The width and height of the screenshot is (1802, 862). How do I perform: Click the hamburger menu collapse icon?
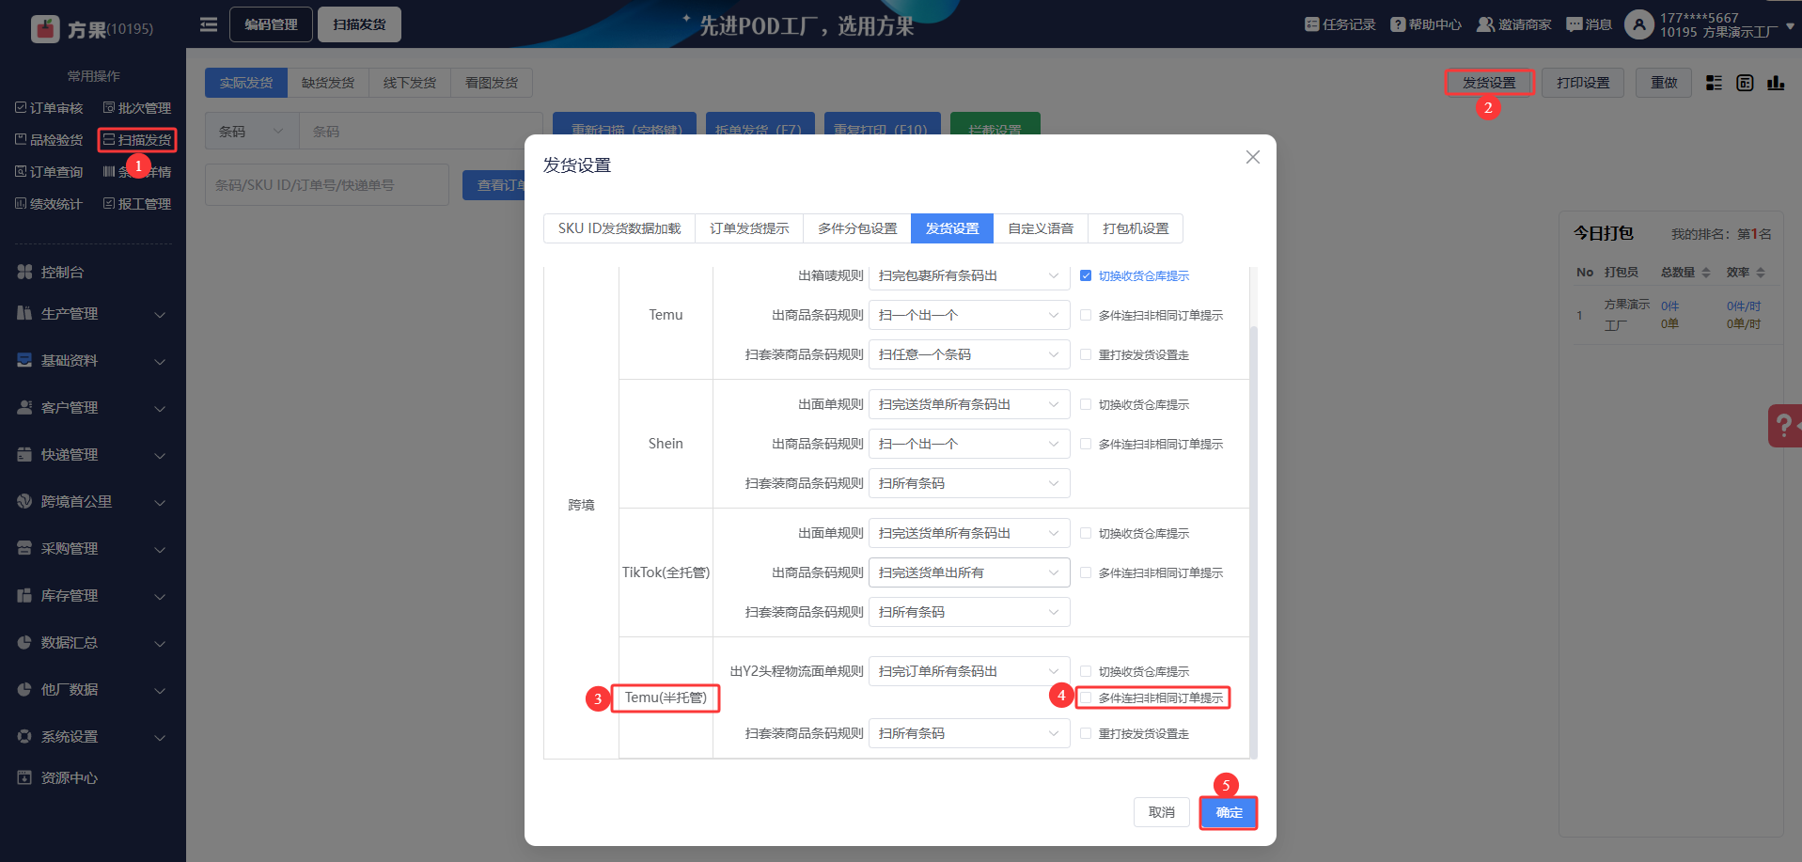click(x=209, y=24)
